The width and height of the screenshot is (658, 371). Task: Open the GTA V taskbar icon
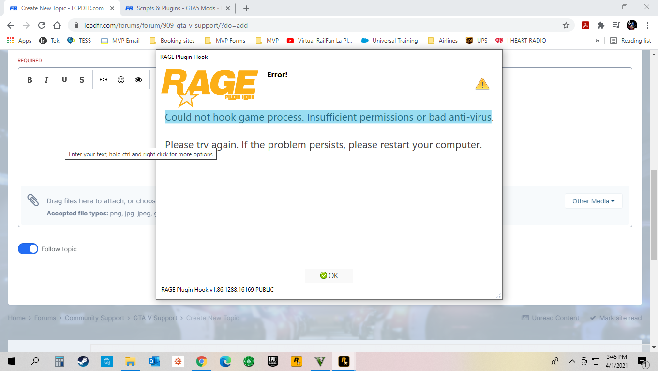320,361
